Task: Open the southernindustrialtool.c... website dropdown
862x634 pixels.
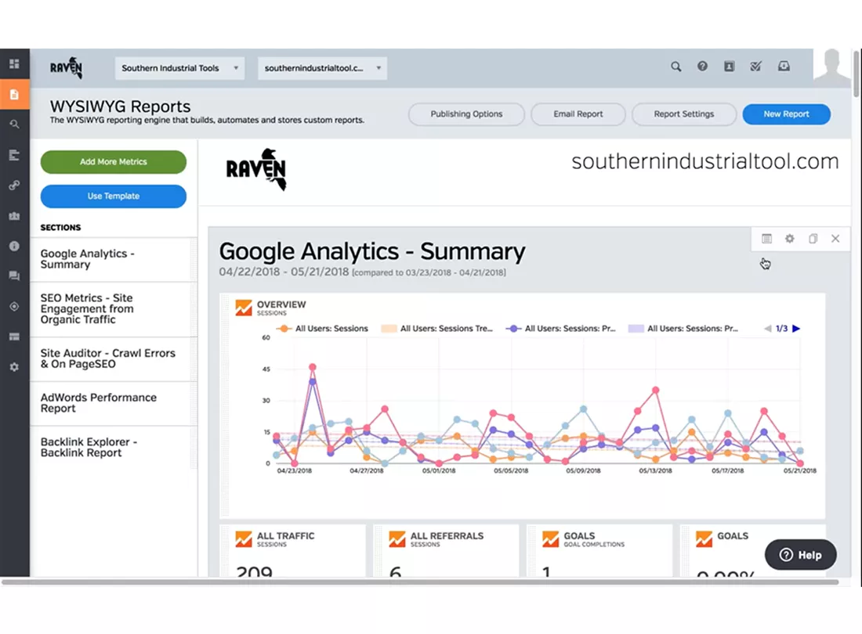Action: (322, 68)
